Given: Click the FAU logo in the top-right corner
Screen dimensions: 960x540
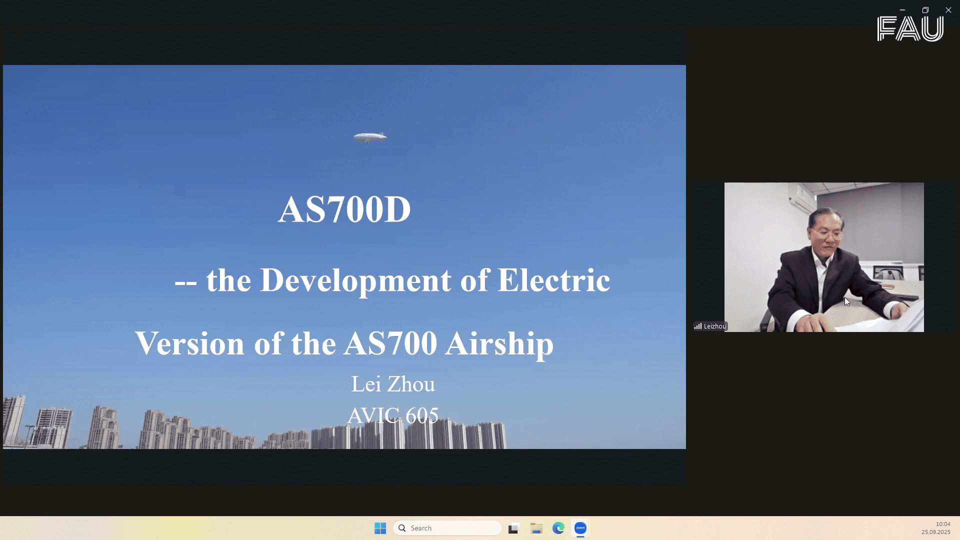Looking at the screenshot, I should tap(911, 27).
